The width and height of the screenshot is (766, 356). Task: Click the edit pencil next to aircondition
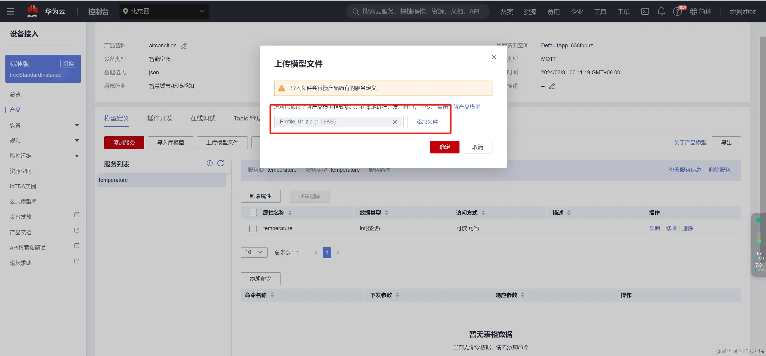click(x=184, y=46)
